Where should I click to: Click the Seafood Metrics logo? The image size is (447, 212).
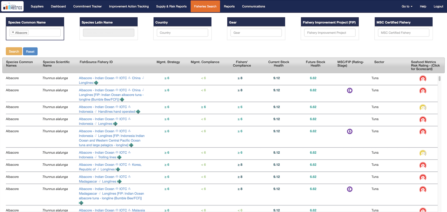[13, 6]
